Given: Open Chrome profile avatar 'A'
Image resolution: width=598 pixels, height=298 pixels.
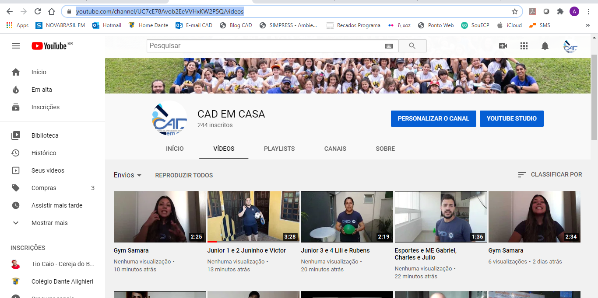Looking at the screenshot, I should tap(574, 11).
